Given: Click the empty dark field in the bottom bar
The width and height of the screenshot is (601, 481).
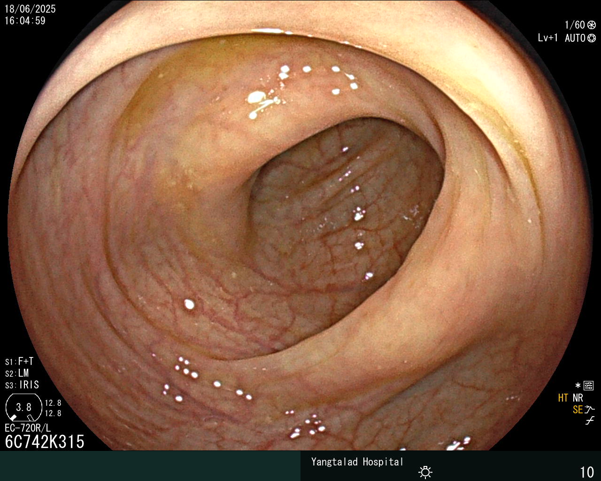Looking at the screenshot, I should [x=150, y=466].
